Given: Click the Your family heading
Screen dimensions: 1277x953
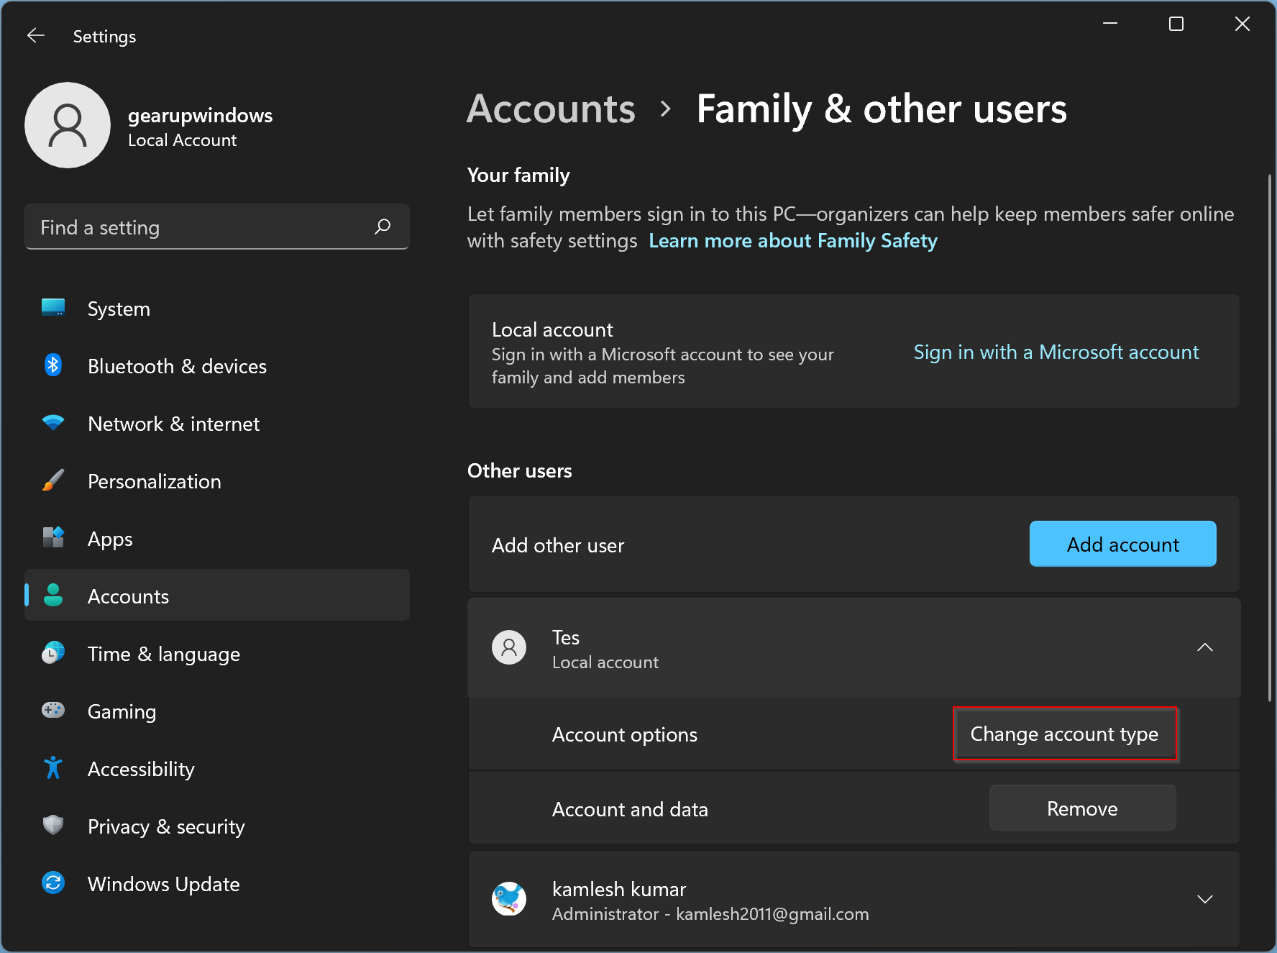Looking at the screenshot, I should (518, 175).
